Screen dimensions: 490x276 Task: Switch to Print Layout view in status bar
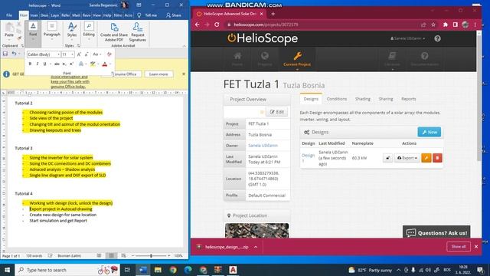point(111,255)
